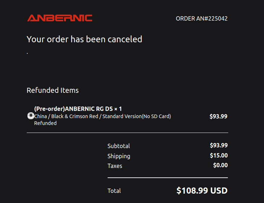Click the $15.00 shipping amount

click(218, 155)
